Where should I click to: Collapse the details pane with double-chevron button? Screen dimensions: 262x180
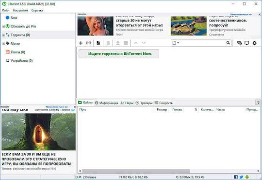tap(258, 102)
